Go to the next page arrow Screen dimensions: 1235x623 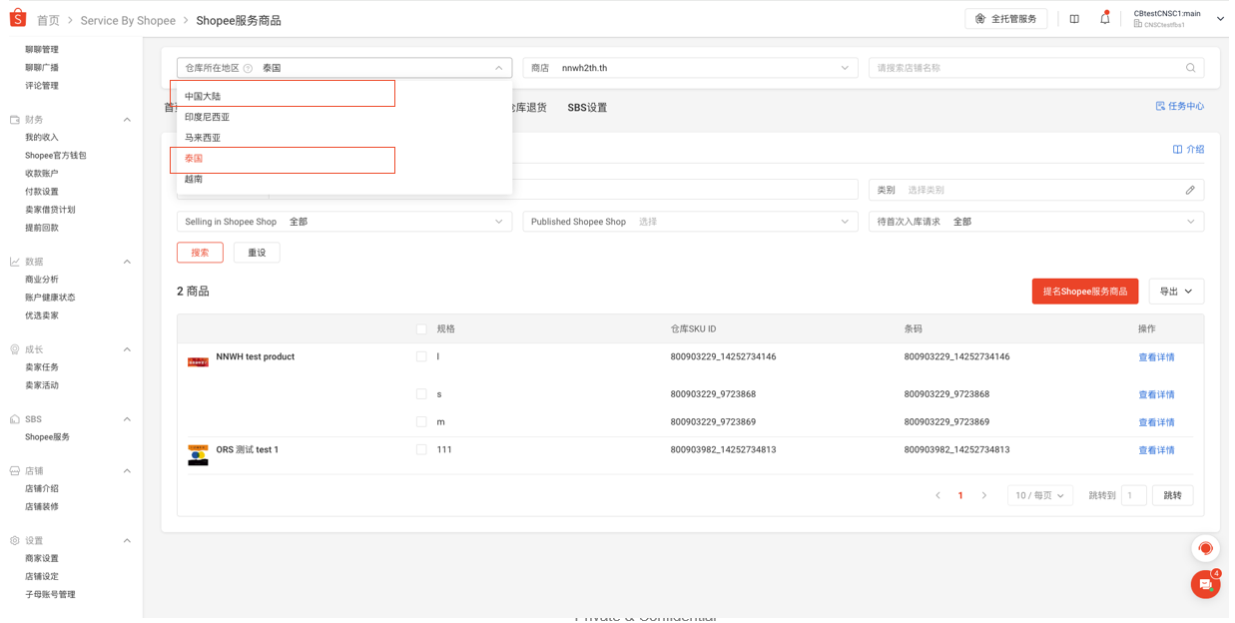click(983, 495)
